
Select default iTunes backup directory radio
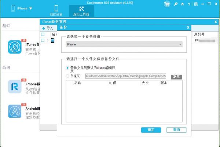[x=67, y=68]
